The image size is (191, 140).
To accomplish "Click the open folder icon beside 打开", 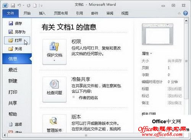I will click(x=11, y=40).
